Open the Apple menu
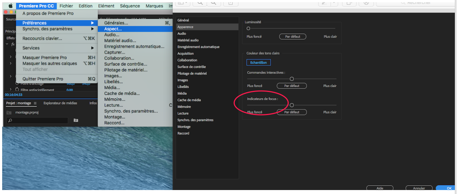 point(10,6)
